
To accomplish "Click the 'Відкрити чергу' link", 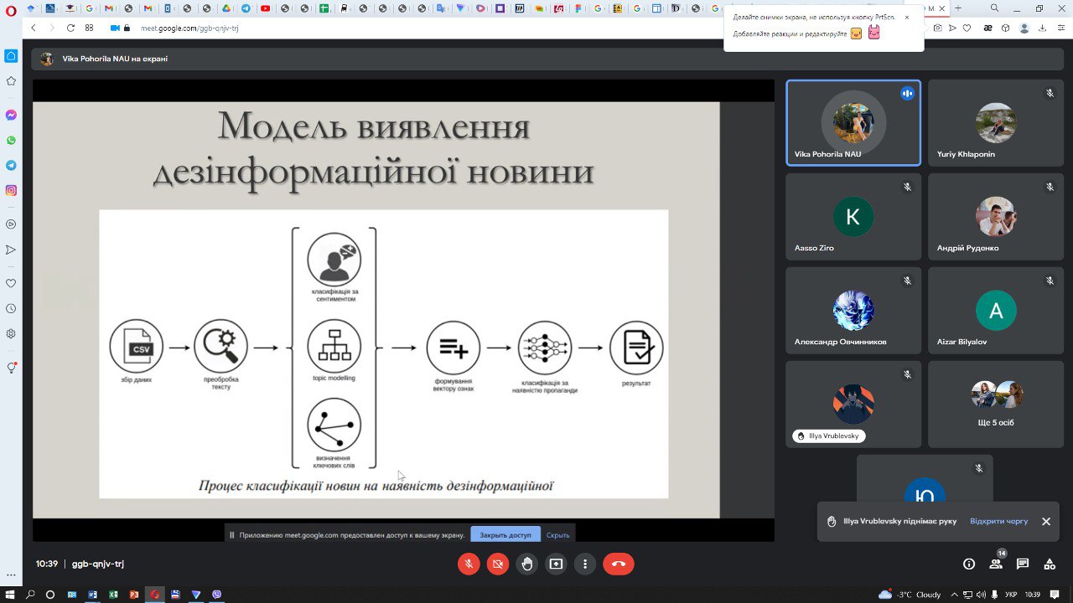I will point(998,521).
